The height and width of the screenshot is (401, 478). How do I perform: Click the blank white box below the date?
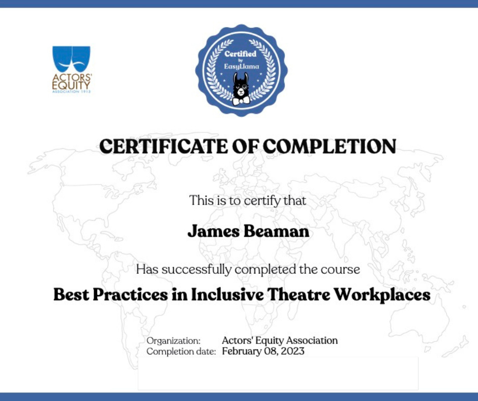pyautogui.click(x=278, y=373)
